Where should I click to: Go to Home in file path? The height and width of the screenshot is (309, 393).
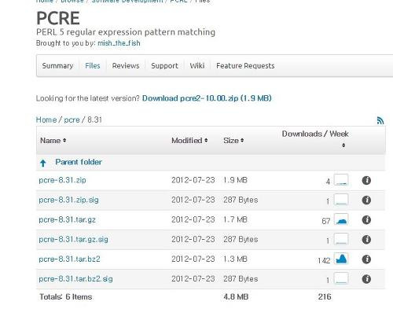46,120
